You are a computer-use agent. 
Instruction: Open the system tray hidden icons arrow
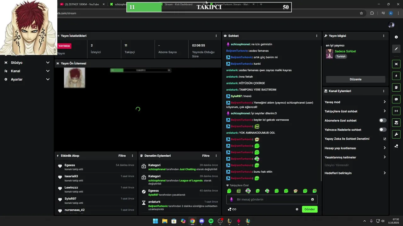click(365, 221)
